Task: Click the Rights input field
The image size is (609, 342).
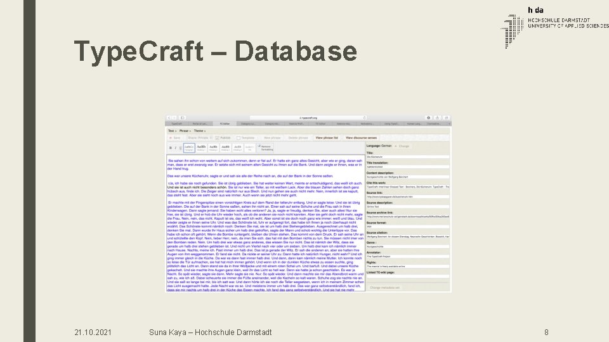Action: click(x=408, y=267)
